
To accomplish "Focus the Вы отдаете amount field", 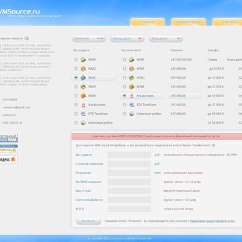I will 129,155.
